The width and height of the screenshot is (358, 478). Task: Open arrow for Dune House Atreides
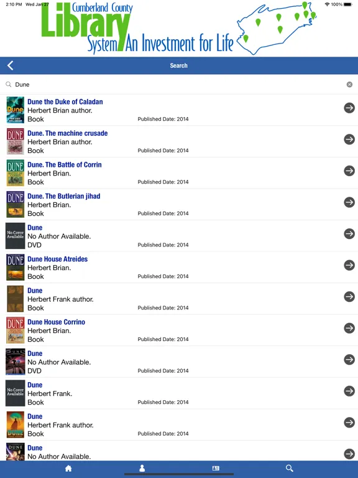click(x=349, y=265)
